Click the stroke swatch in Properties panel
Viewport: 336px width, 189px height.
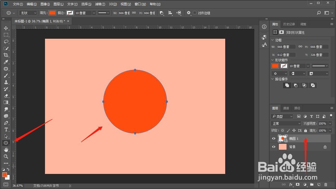click(284, 66)
